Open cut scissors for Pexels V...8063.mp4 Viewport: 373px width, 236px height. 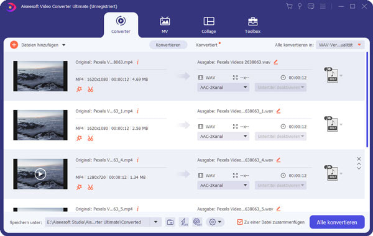click(x=90, y=89)
